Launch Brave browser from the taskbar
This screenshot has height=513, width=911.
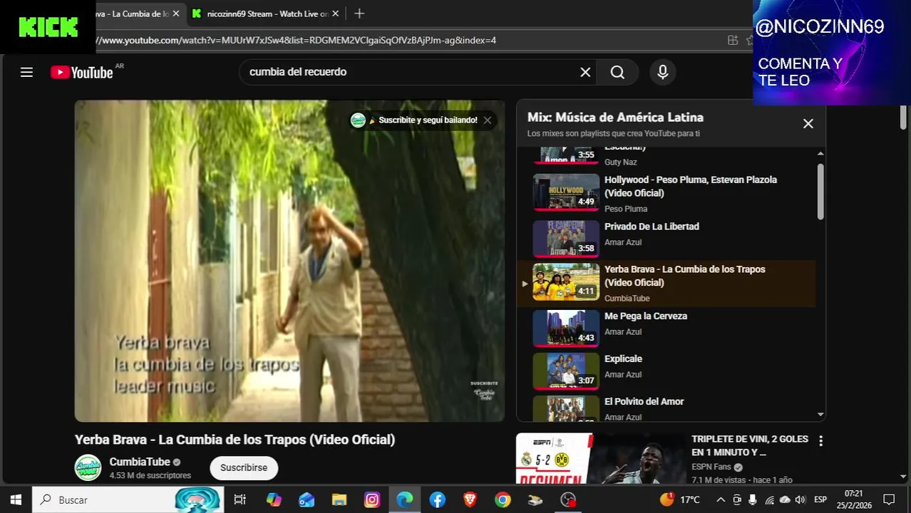pyautogui.click(x=470, y=499)
